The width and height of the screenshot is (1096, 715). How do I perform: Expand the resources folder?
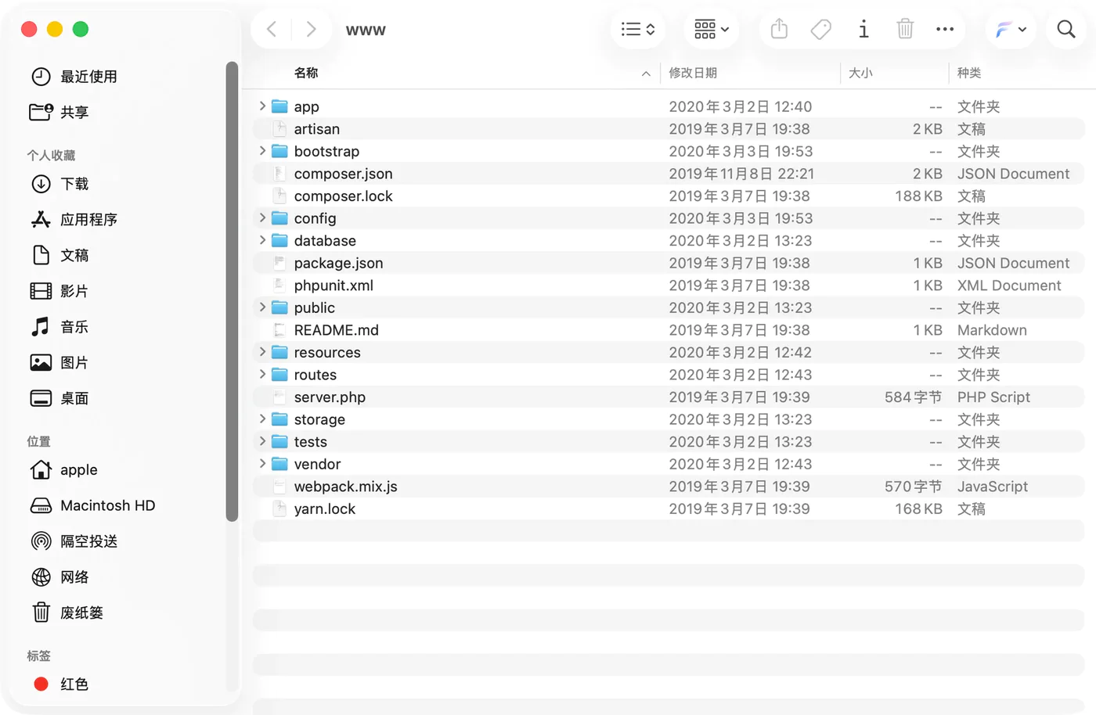tap(262, 352)
